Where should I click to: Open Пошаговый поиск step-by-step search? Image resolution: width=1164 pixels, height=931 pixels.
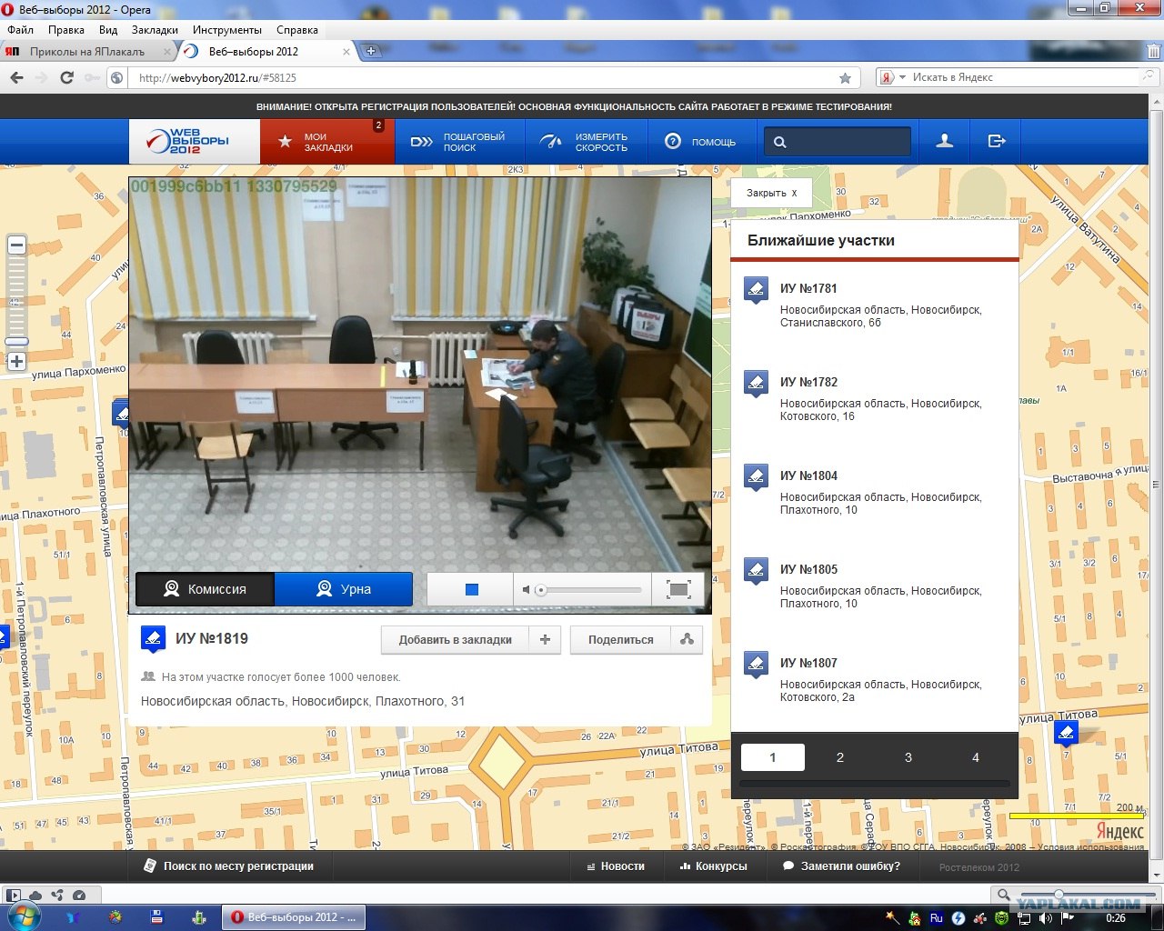(x=460, y=142)
